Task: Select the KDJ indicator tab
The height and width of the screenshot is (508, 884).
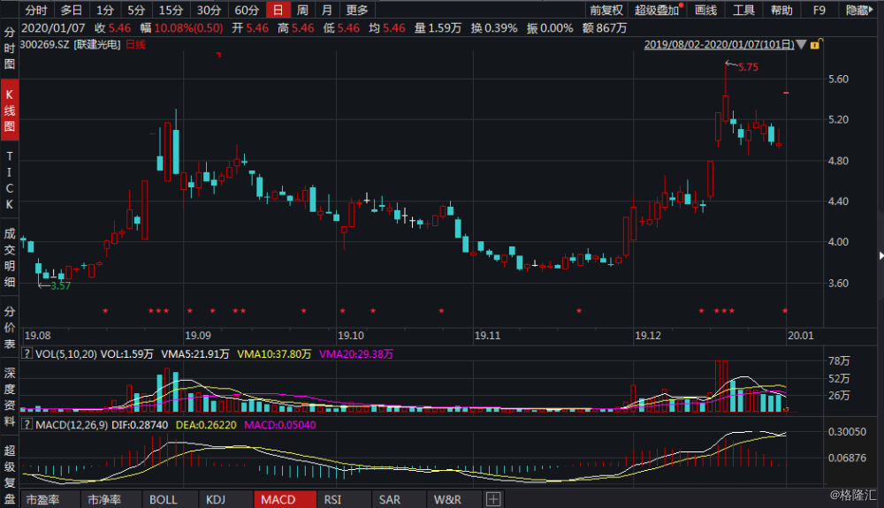Action: [216, 500]
